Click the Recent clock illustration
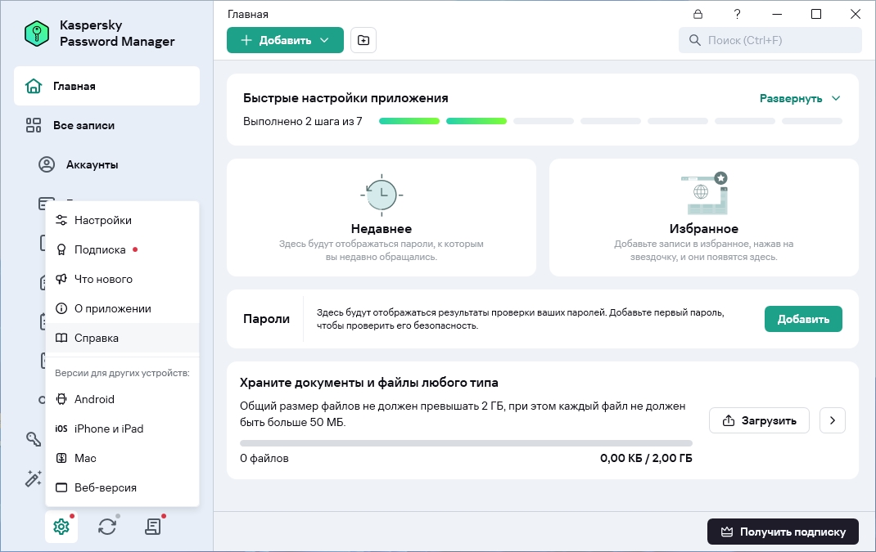The image size is (876, 552). (x=382, y=195)
